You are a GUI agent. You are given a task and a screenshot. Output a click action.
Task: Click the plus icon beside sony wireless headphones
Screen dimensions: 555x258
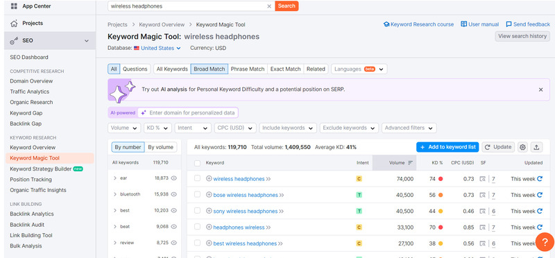click(x=209, y=212)
